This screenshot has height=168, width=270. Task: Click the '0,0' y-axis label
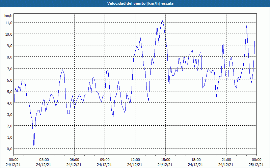10,149
